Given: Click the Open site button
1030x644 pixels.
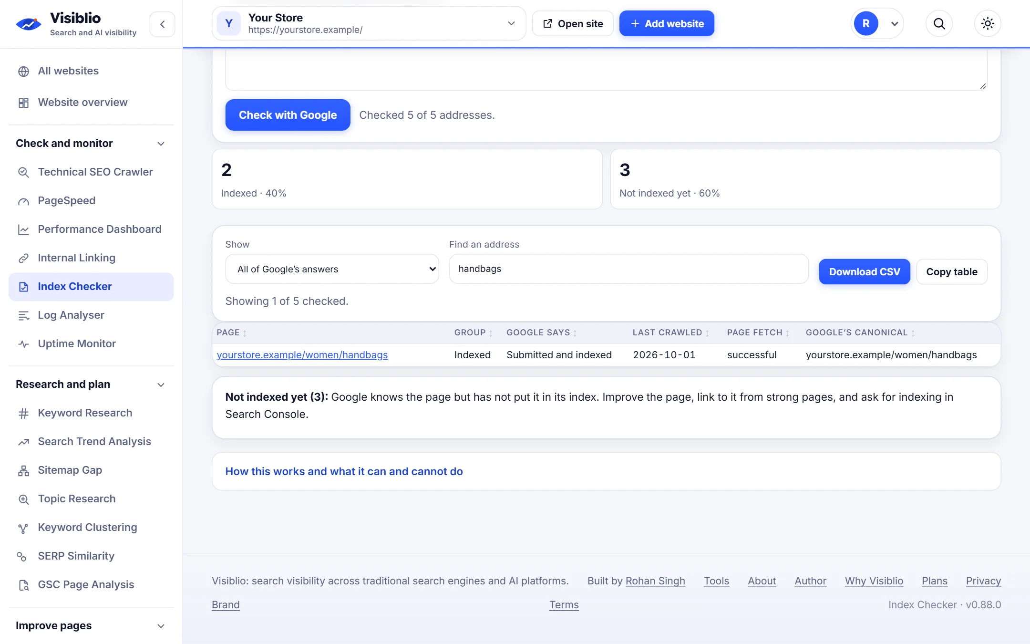Looking at the screenshot, I should pos(573,23).
